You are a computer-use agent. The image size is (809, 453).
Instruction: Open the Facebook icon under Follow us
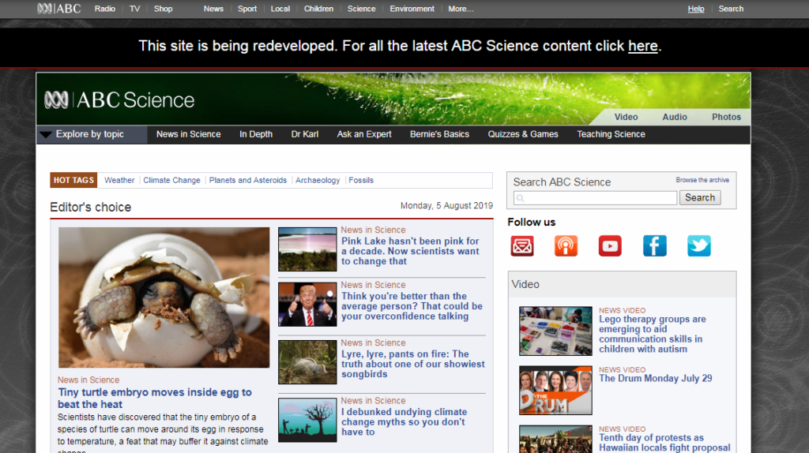[x=655, y=245]
